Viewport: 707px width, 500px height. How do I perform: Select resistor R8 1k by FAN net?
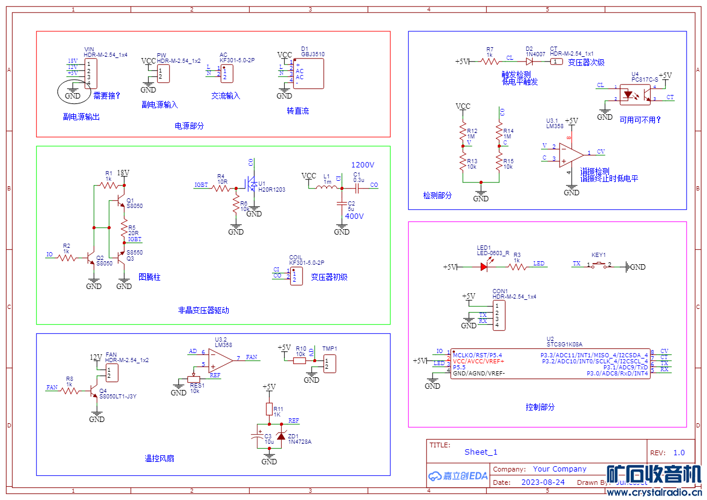pyautogui.click(x=70, y=391)
